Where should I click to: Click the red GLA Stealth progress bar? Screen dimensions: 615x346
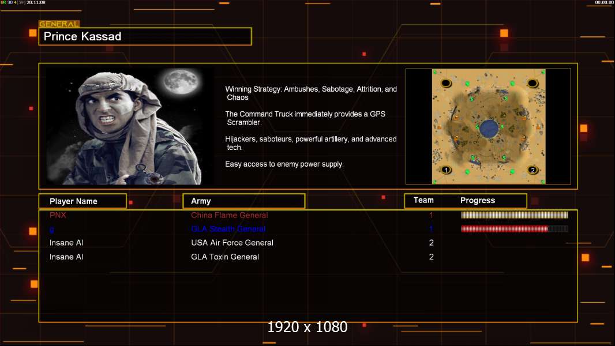pyautogui.click(x=515, y=229)
